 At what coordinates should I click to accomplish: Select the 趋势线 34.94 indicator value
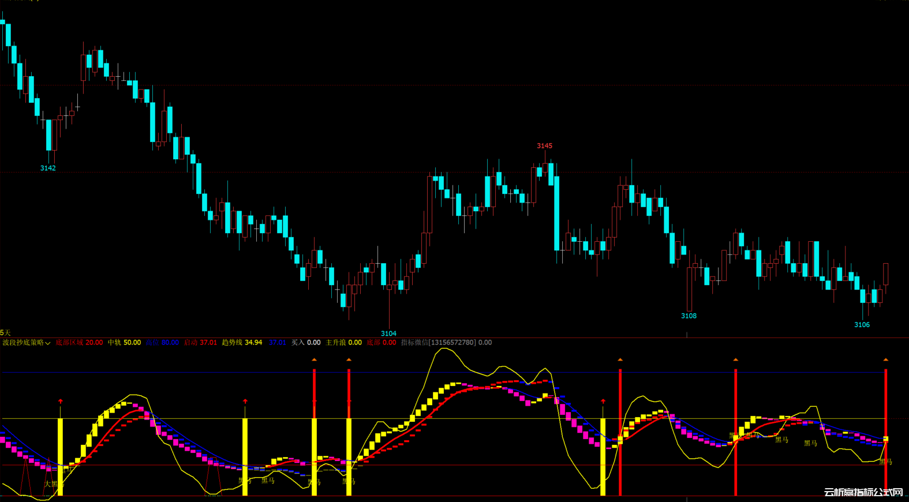point(242,343)
